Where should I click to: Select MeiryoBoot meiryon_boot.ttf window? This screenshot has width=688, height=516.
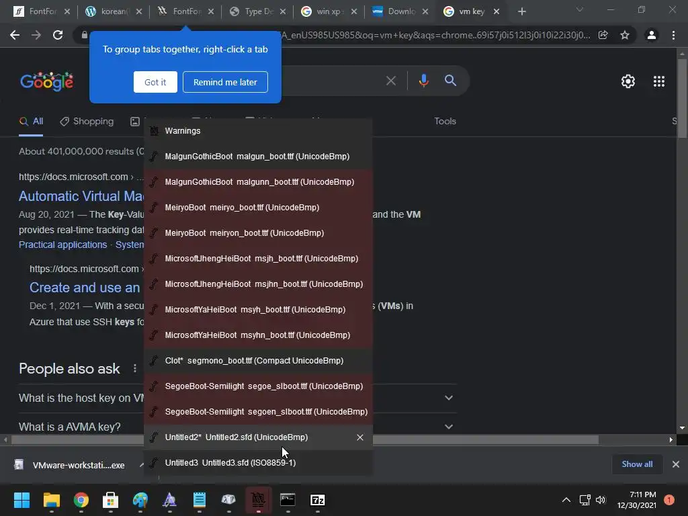[259, 232]
